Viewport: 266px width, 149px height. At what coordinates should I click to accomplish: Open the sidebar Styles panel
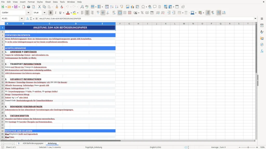point(262,32)
